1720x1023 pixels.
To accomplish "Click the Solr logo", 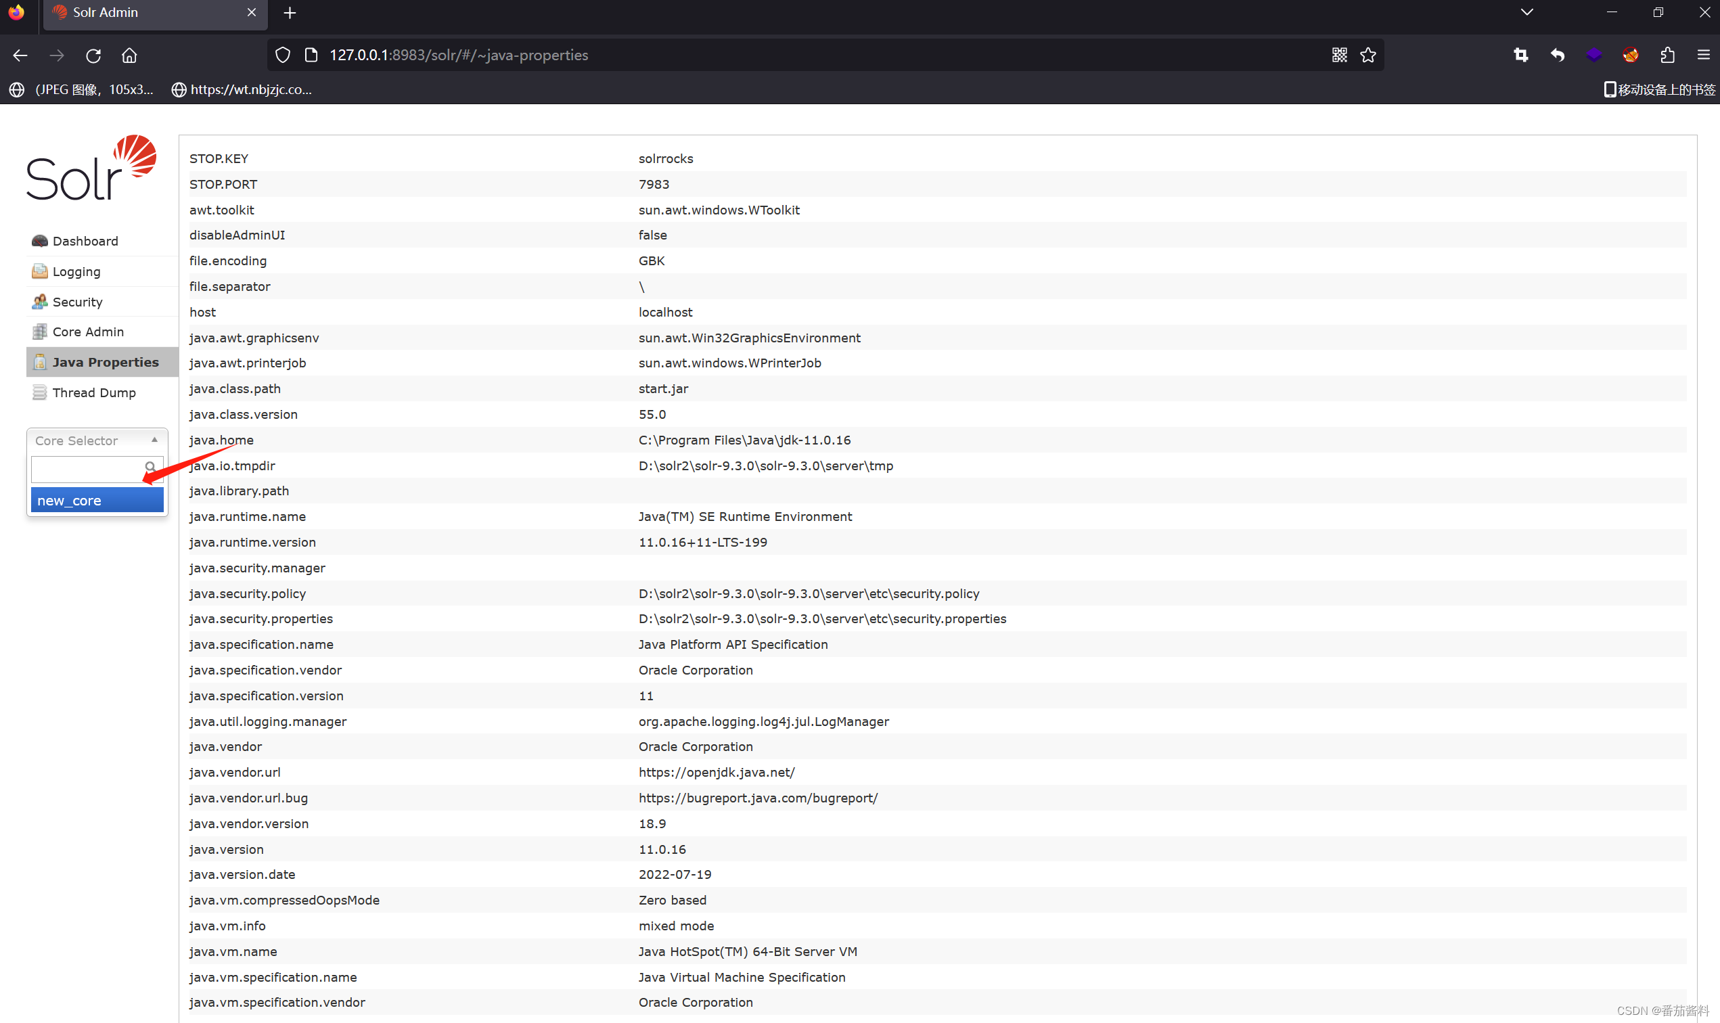I will point(91,169).
